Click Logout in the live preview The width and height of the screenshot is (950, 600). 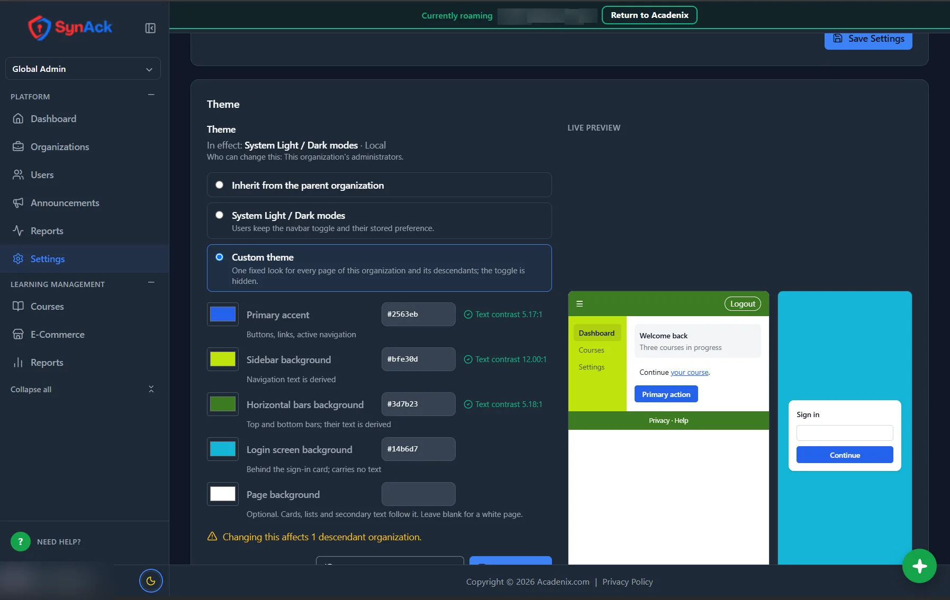tap(743, 304)
